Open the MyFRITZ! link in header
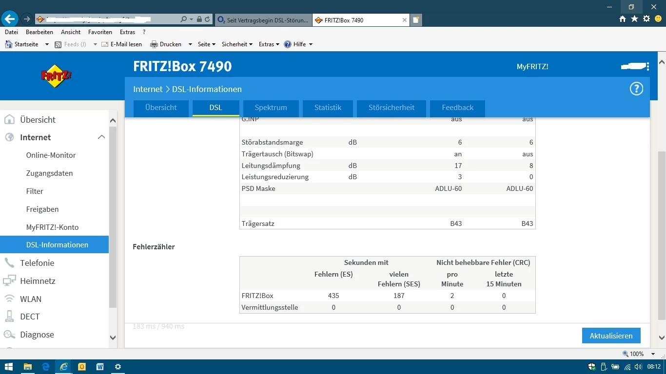Viewport: 666px width, 374px height. pyautogui.click(x=532, y=67)
